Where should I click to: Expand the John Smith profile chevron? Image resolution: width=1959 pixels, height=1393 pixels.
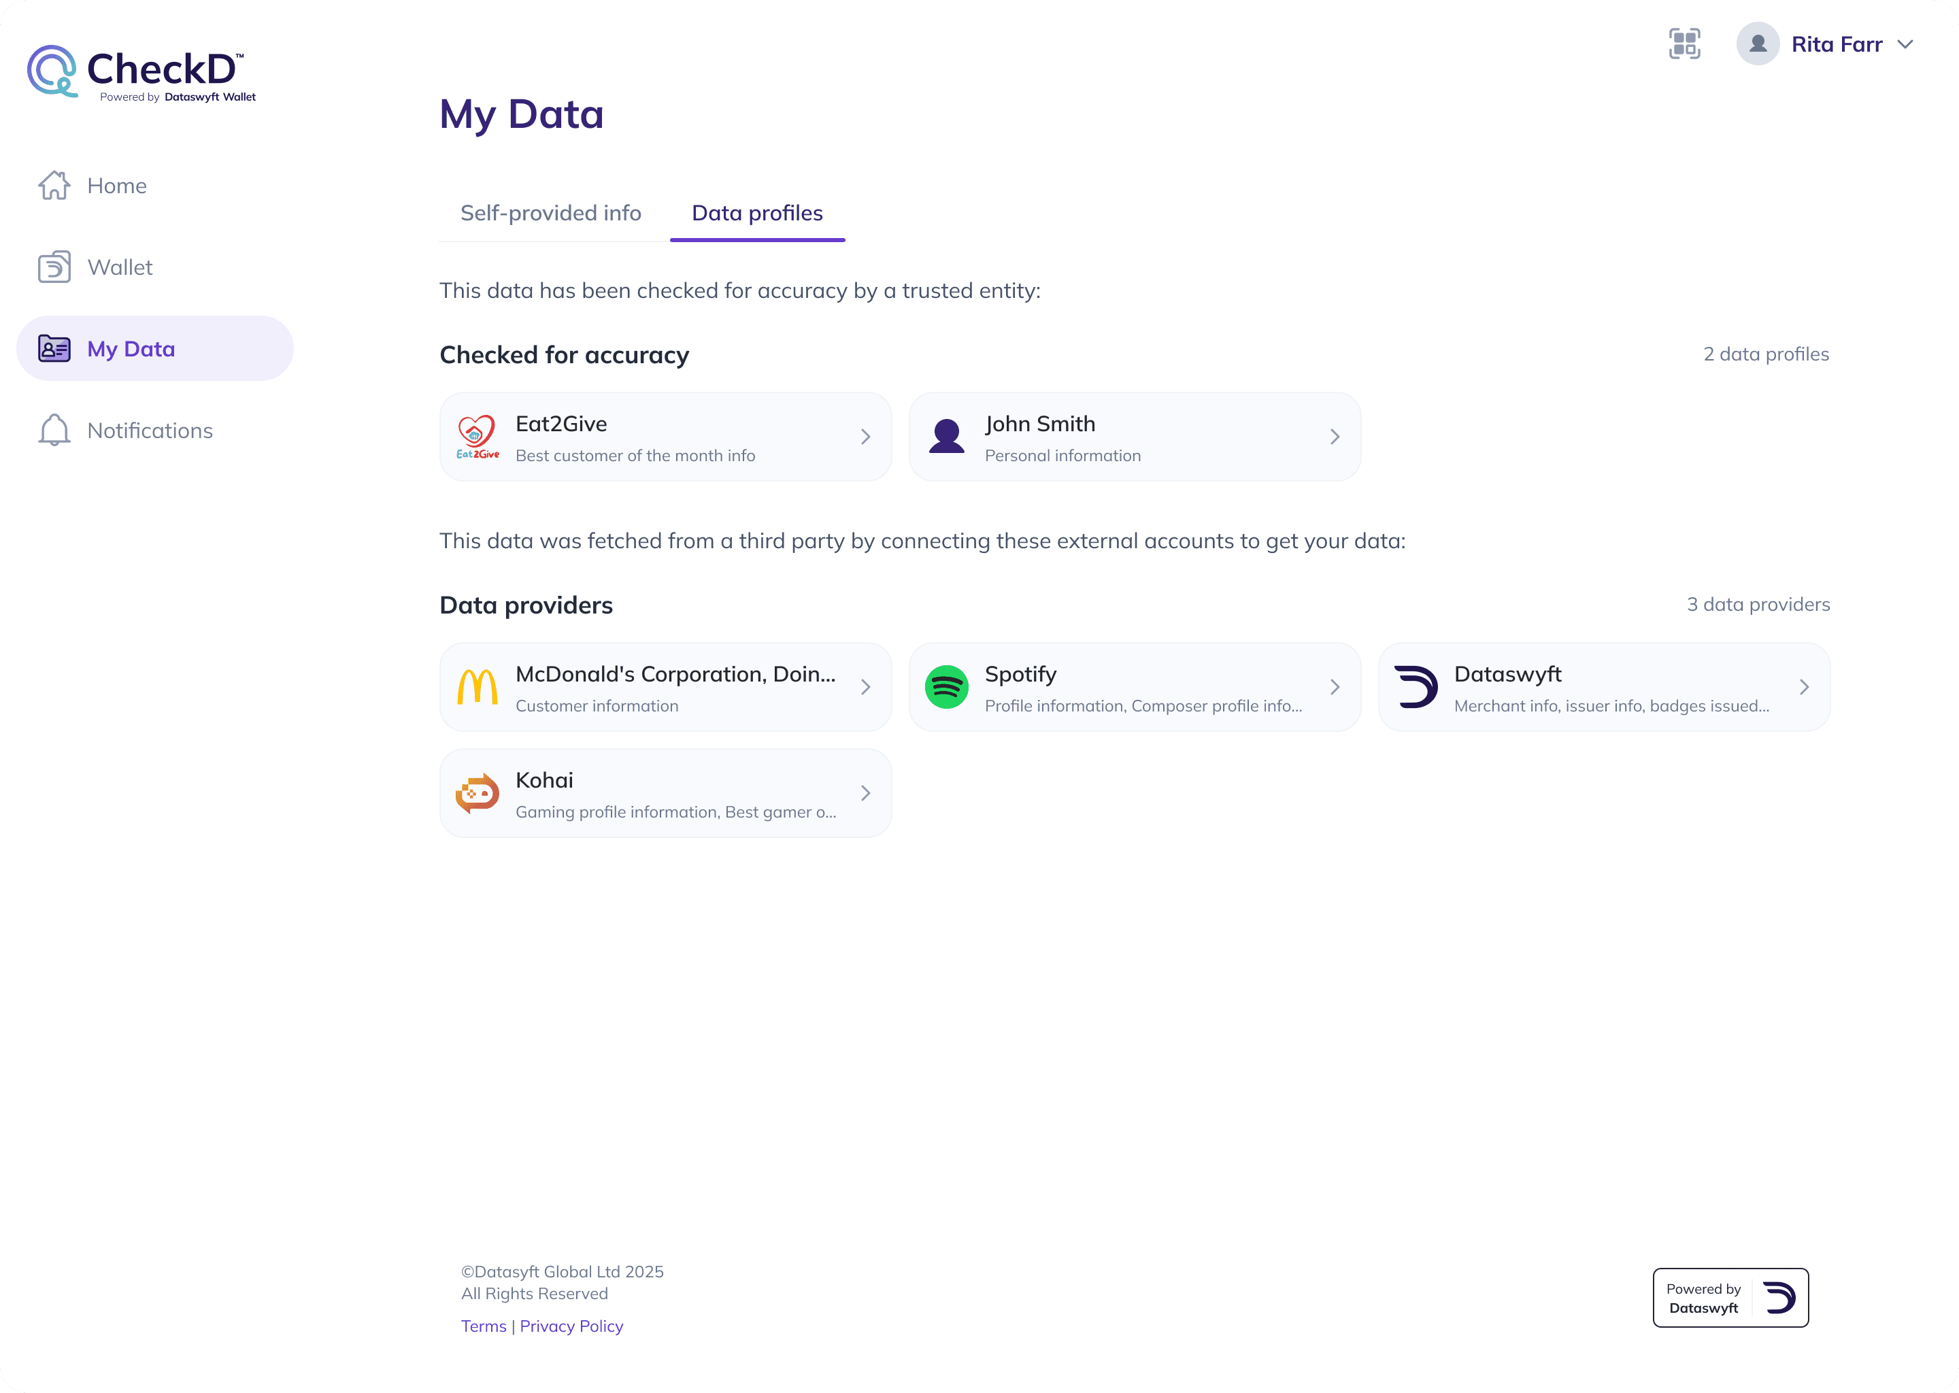pos(1335,437)
